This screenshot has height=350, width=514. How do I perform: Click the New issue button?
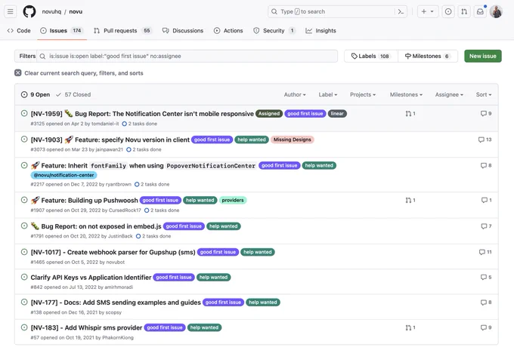(x=483, y=56)
